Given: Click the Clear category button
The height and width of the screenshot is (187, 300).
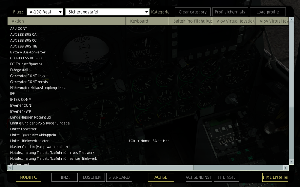Looking at the screenshot, I should (193, 12).
